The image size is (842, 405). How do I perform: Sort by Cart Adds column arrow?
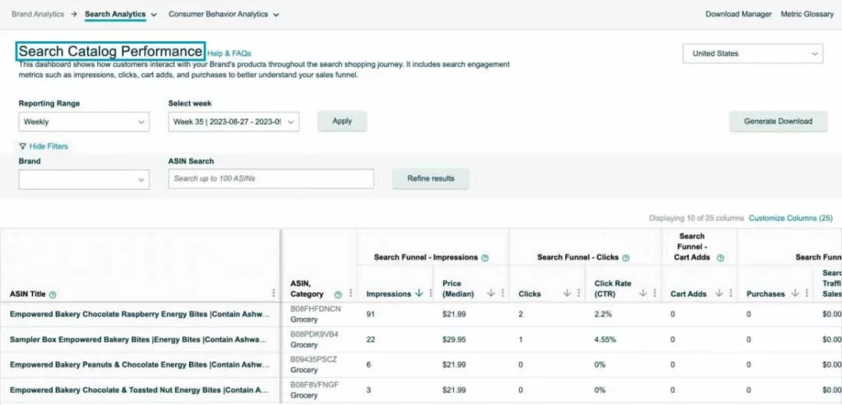[719, 293]
